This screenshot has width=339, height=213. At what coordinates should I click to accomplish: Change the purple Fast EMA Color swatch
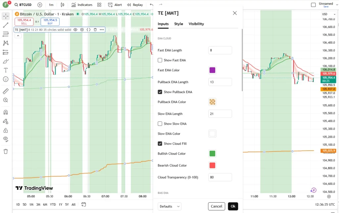[x=212, y=70]
